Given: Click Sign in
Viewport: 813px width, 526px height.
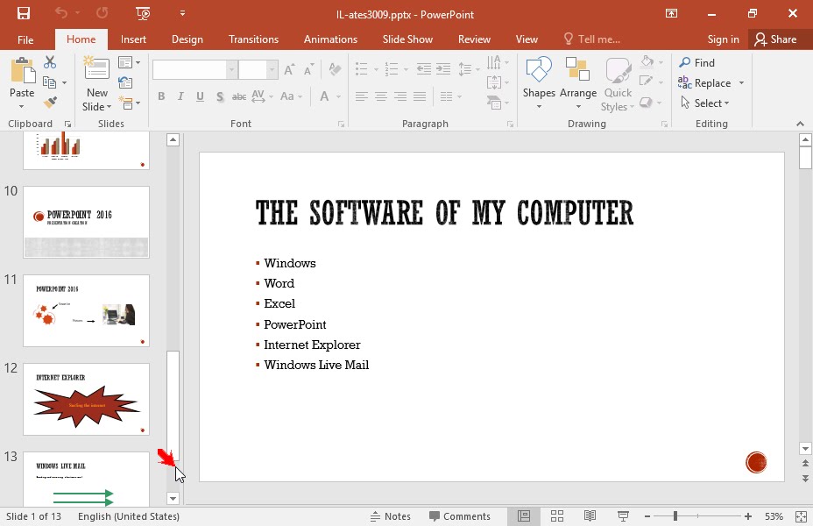Looking at the screenshot, I should (723, 39).
